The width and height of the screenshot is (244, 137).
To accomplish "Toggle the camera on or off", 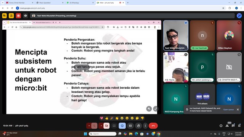I will coord(106,126).
